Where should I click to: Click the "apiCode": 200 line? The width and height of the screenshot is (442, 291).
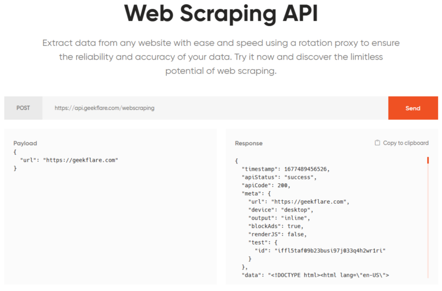coord(266,186)
